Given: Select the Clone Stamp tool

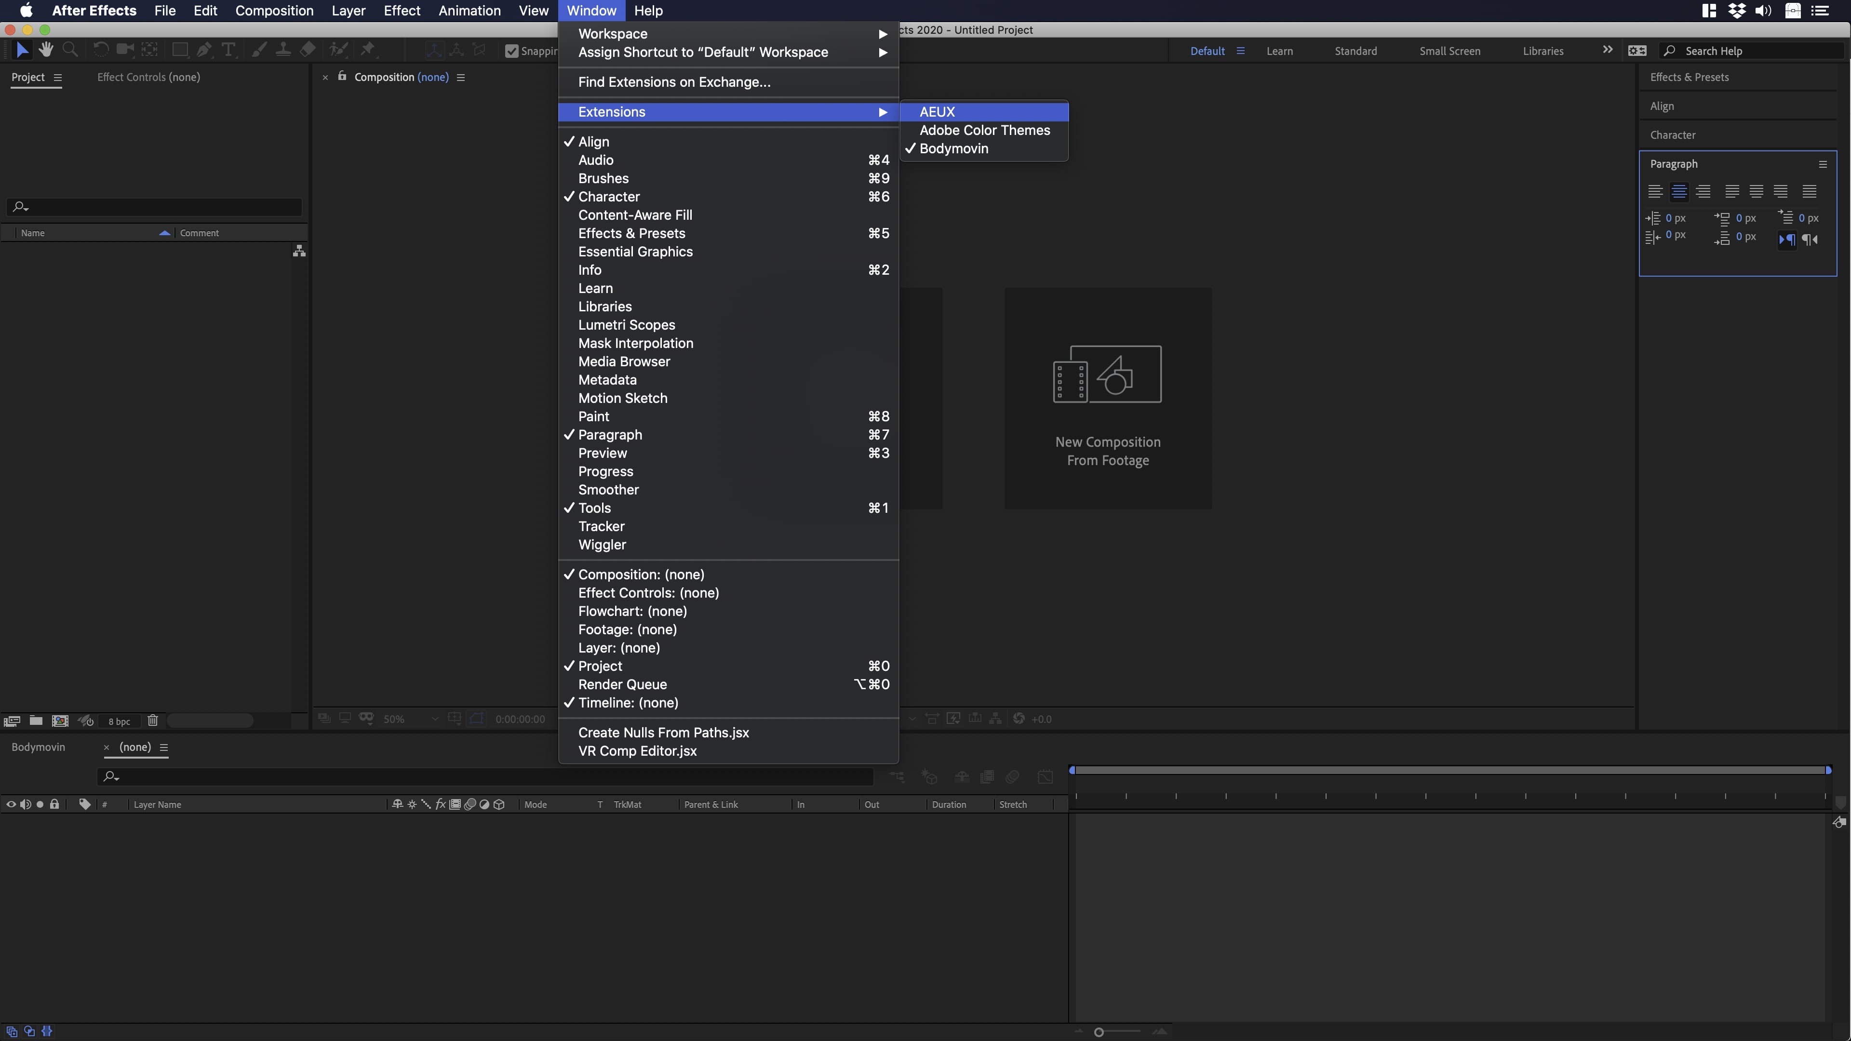Looking at the screenshot, I should 283,50.
